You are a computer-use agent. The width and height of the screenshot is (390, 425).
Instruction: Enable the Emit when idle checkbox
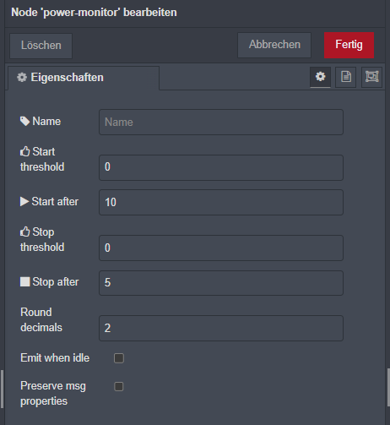point(119,358)
